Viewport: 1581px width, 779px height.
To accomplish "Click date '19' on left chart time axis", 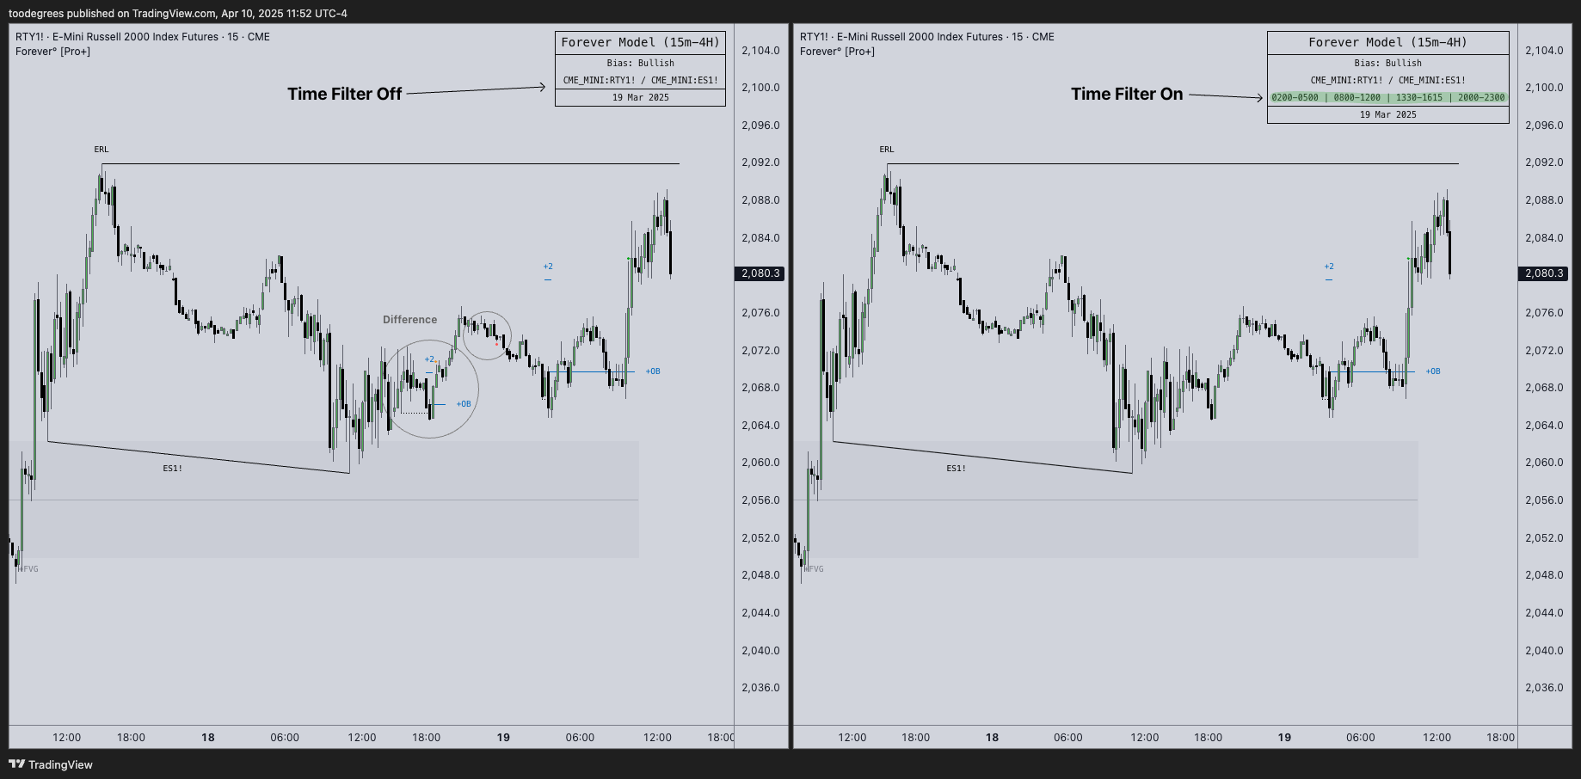I will pyautogui.click(x=503, y=738).
